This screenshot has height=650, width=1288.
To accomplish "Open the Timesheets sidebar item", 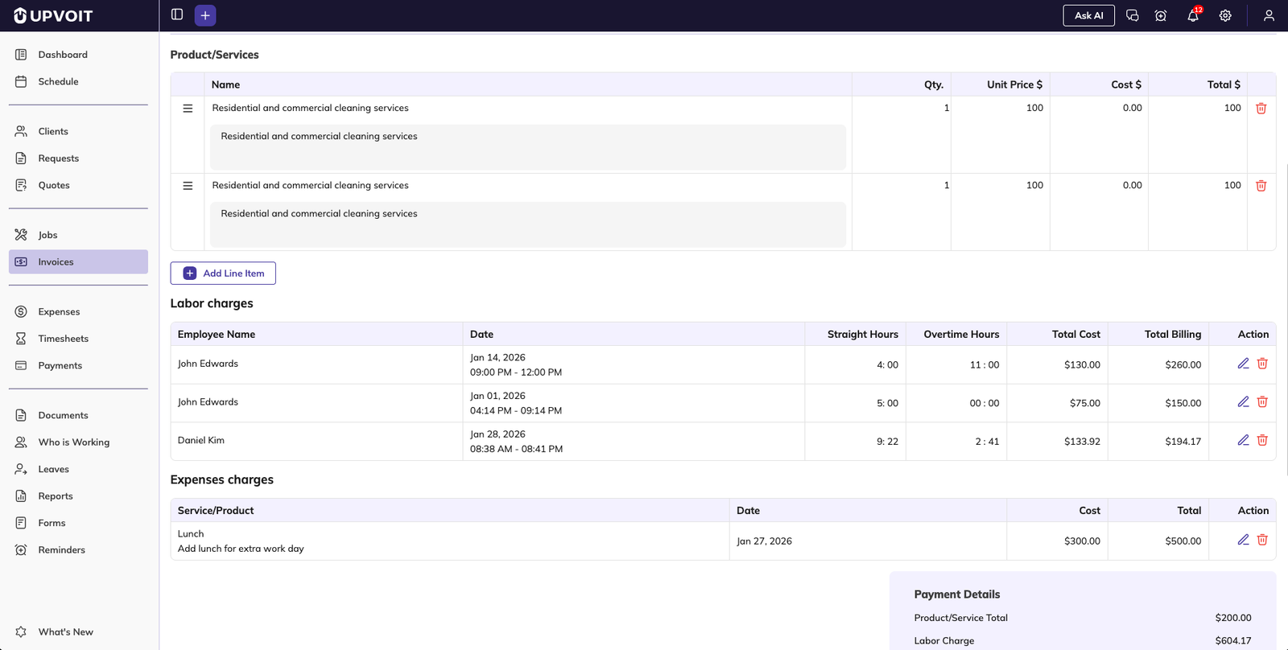I will 63,339.
